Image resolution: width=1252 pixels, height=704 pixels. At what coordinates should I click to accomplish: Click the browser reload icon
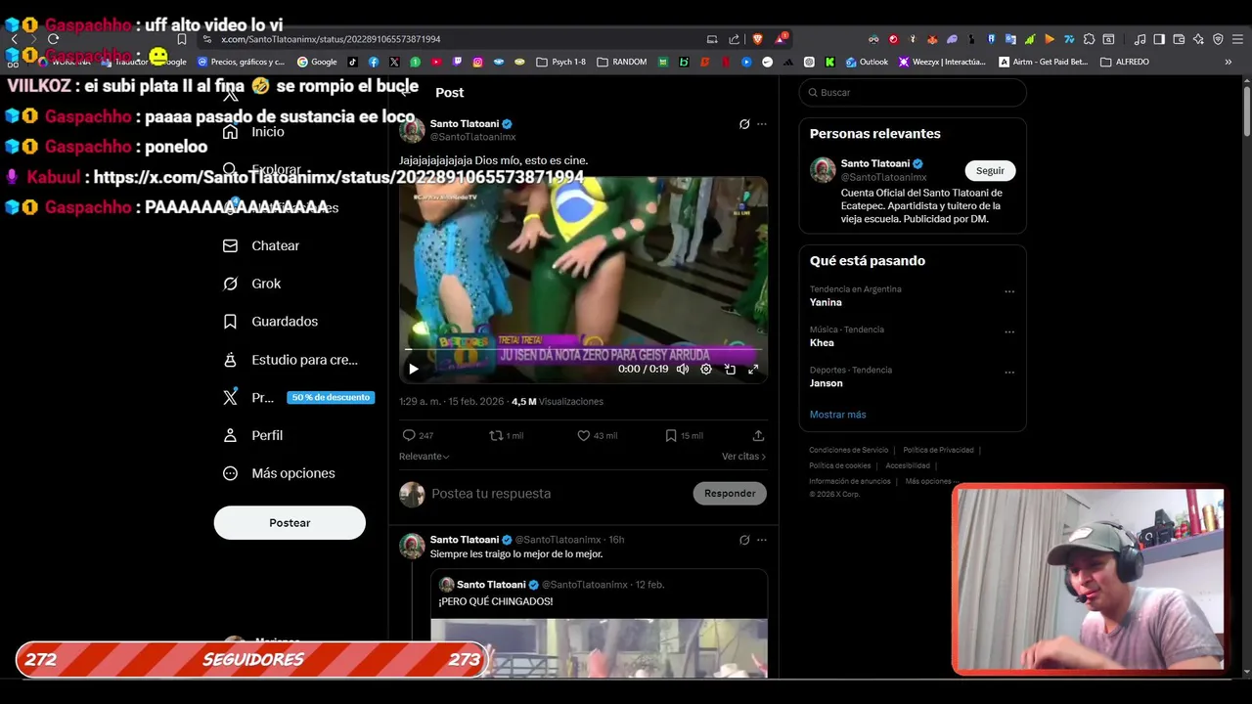[x=53, y=39]
